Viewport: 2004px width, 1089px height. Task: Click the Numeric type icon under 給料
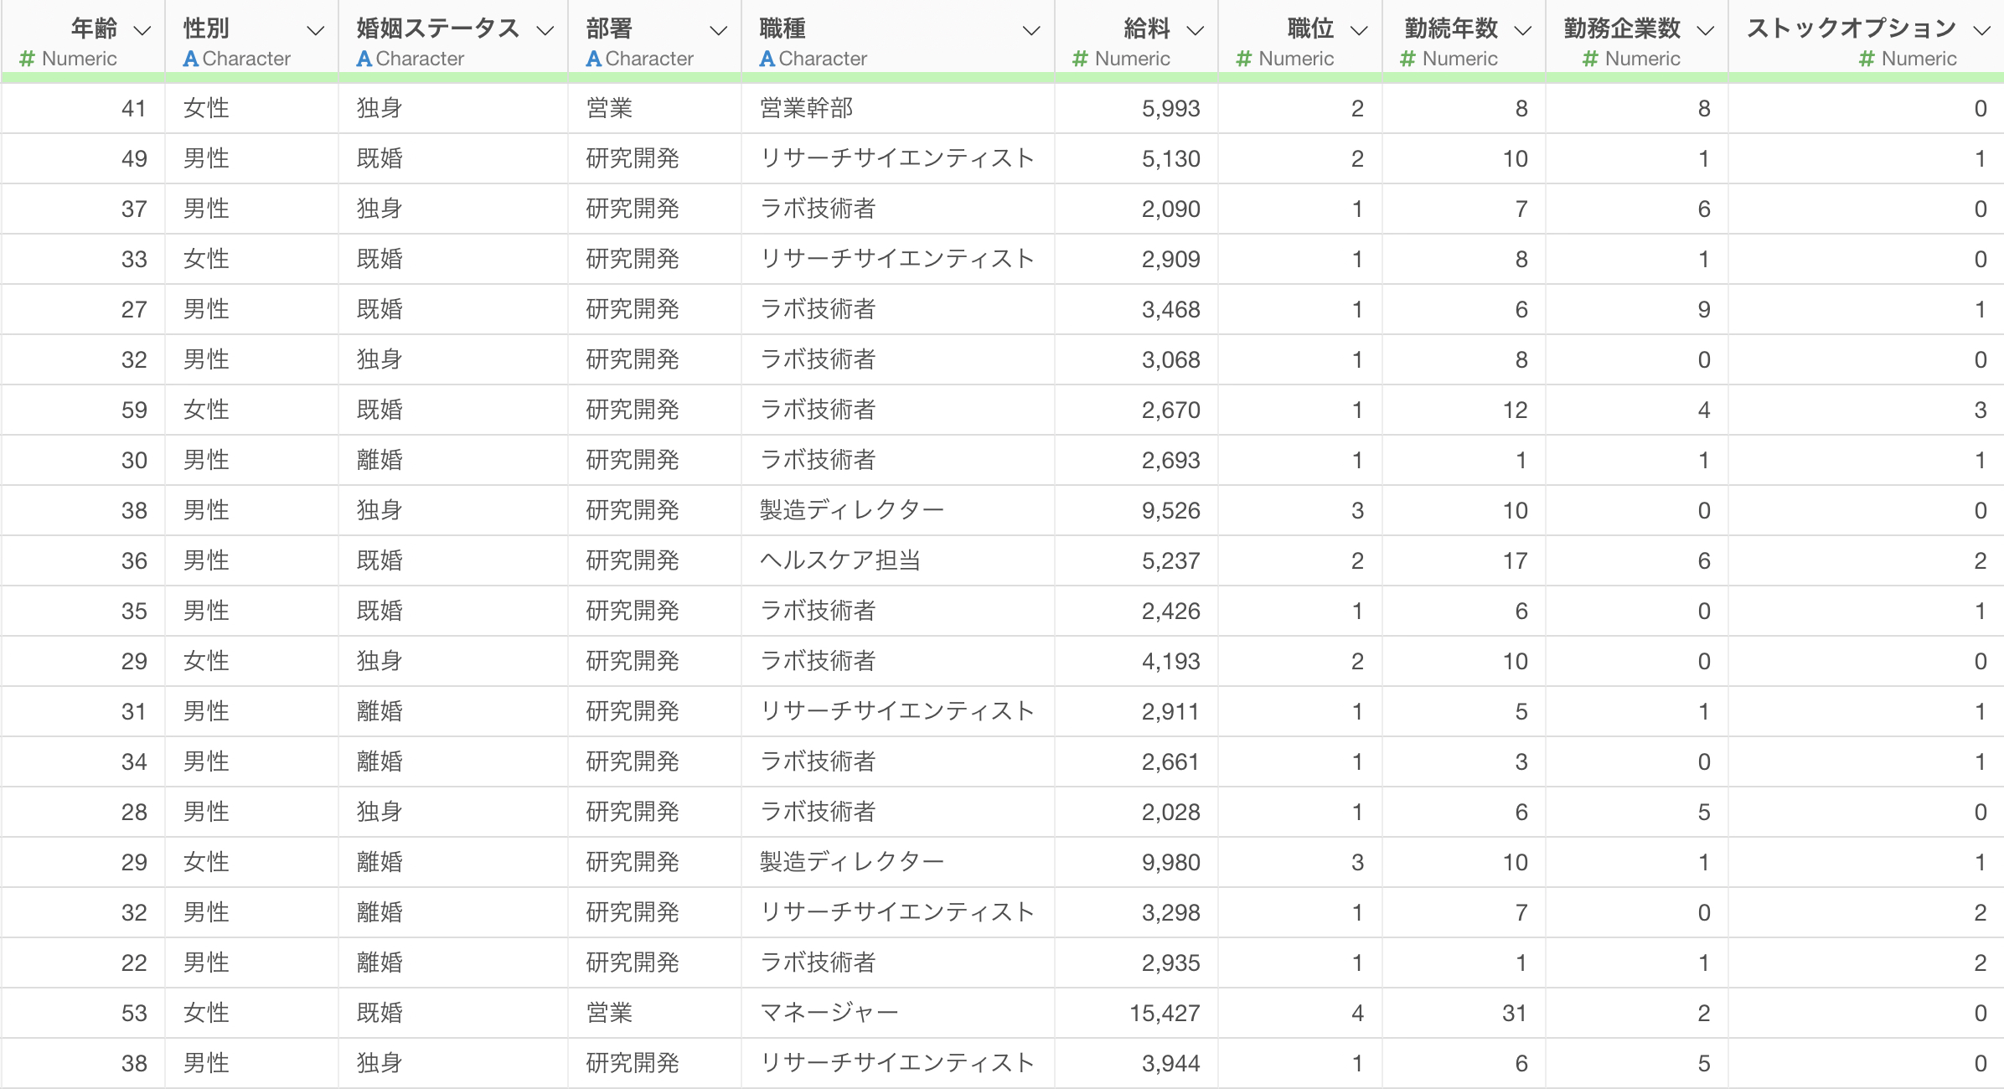[1080, 59]
